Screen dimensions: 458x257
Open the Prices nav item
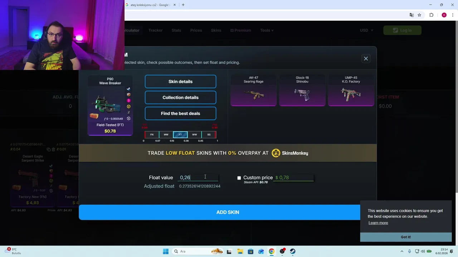click(x=196, y=30)
